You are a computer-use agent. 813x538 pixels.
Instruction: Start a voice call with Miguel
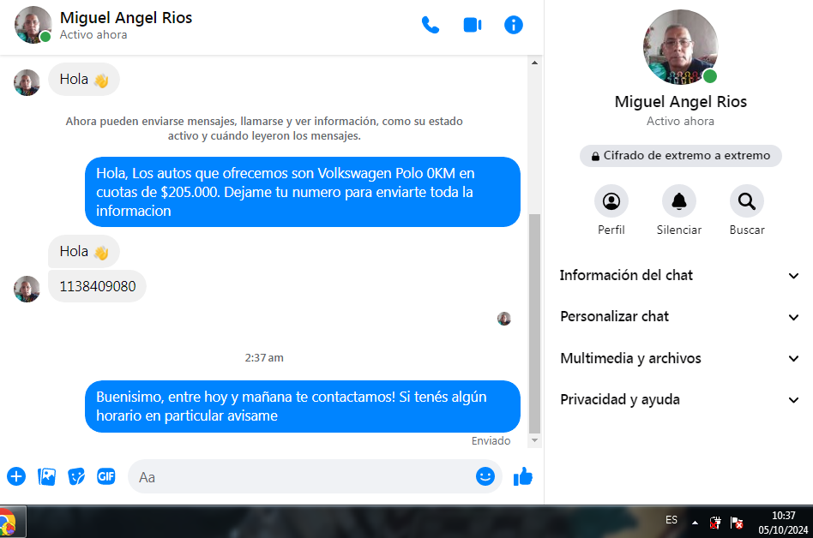(x=431, y=25)
